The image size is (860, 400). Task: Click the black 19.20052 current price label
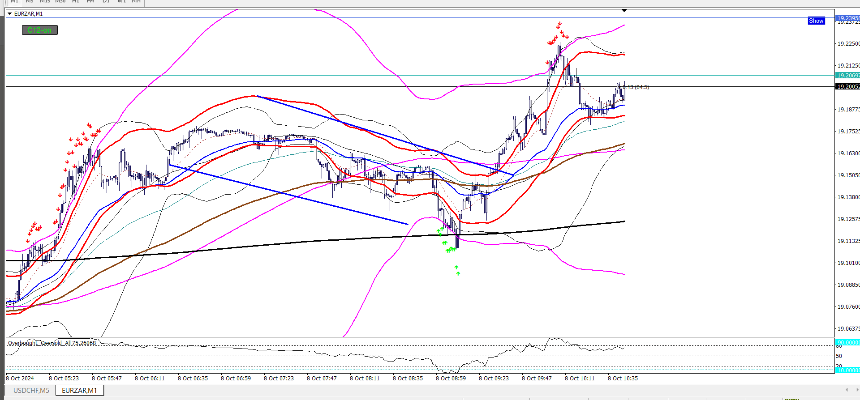coord(848,86)
